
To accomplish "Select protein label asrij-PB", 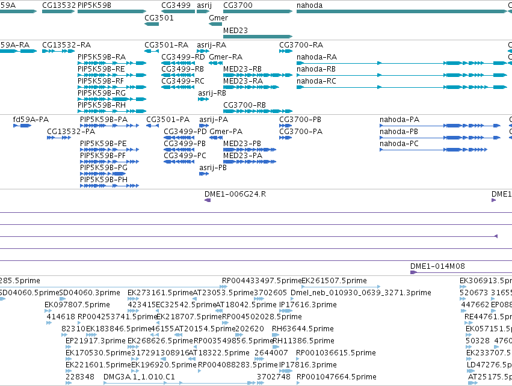I will [x=213, y=168].
